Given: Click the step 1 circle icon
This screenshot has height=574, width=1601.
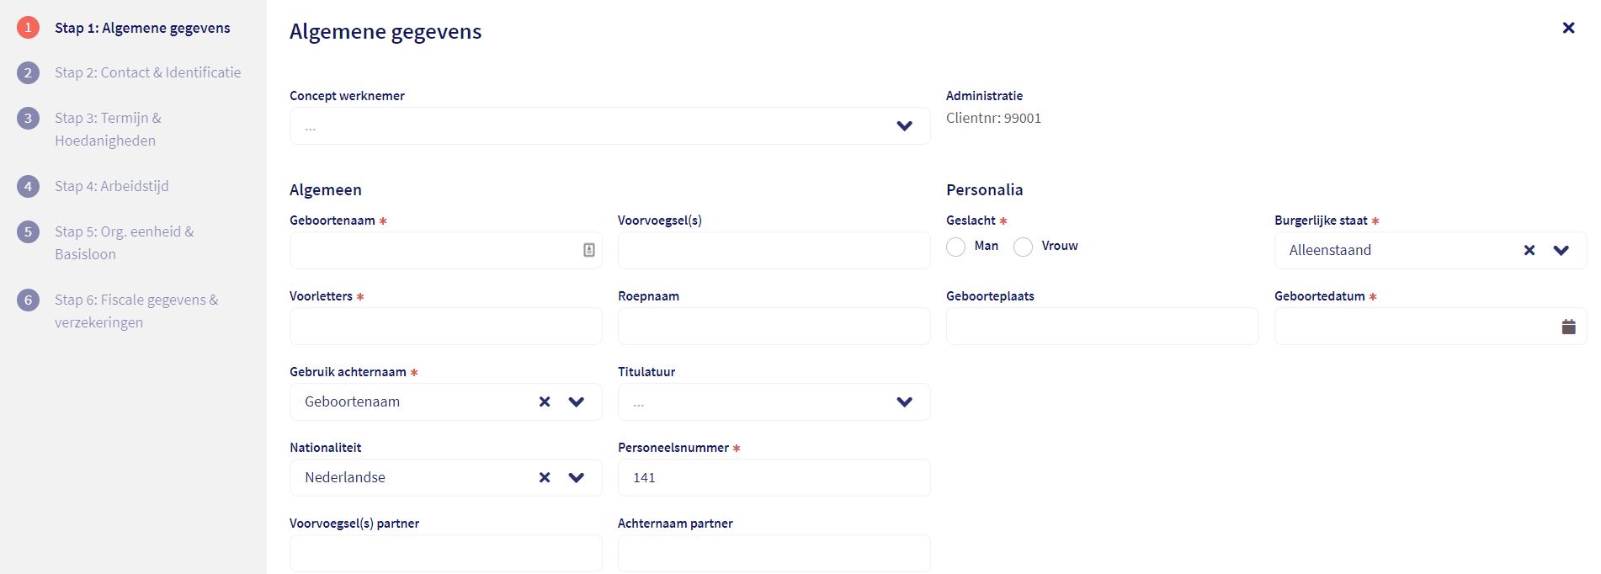Looking at the screenshot, I should point(28,28).
